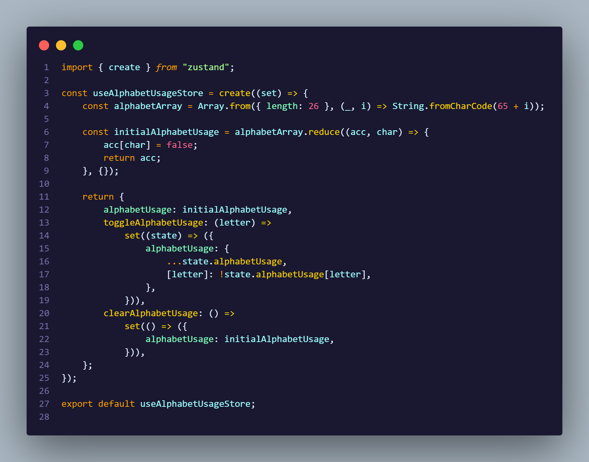Click 'String.fromCharCode' on line 4
This screenshot has width=589, height=462.
click(x=442, y=106)
